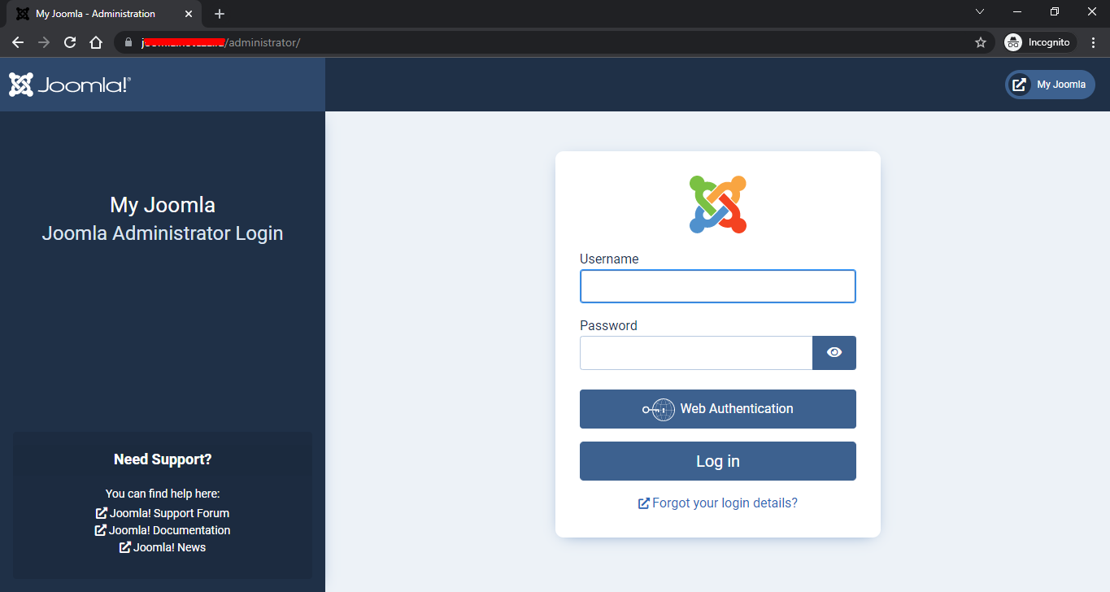1110x592 pixels.
Task: Focus the Password input field
Action: pyautogui.click(x=696, y=353)
